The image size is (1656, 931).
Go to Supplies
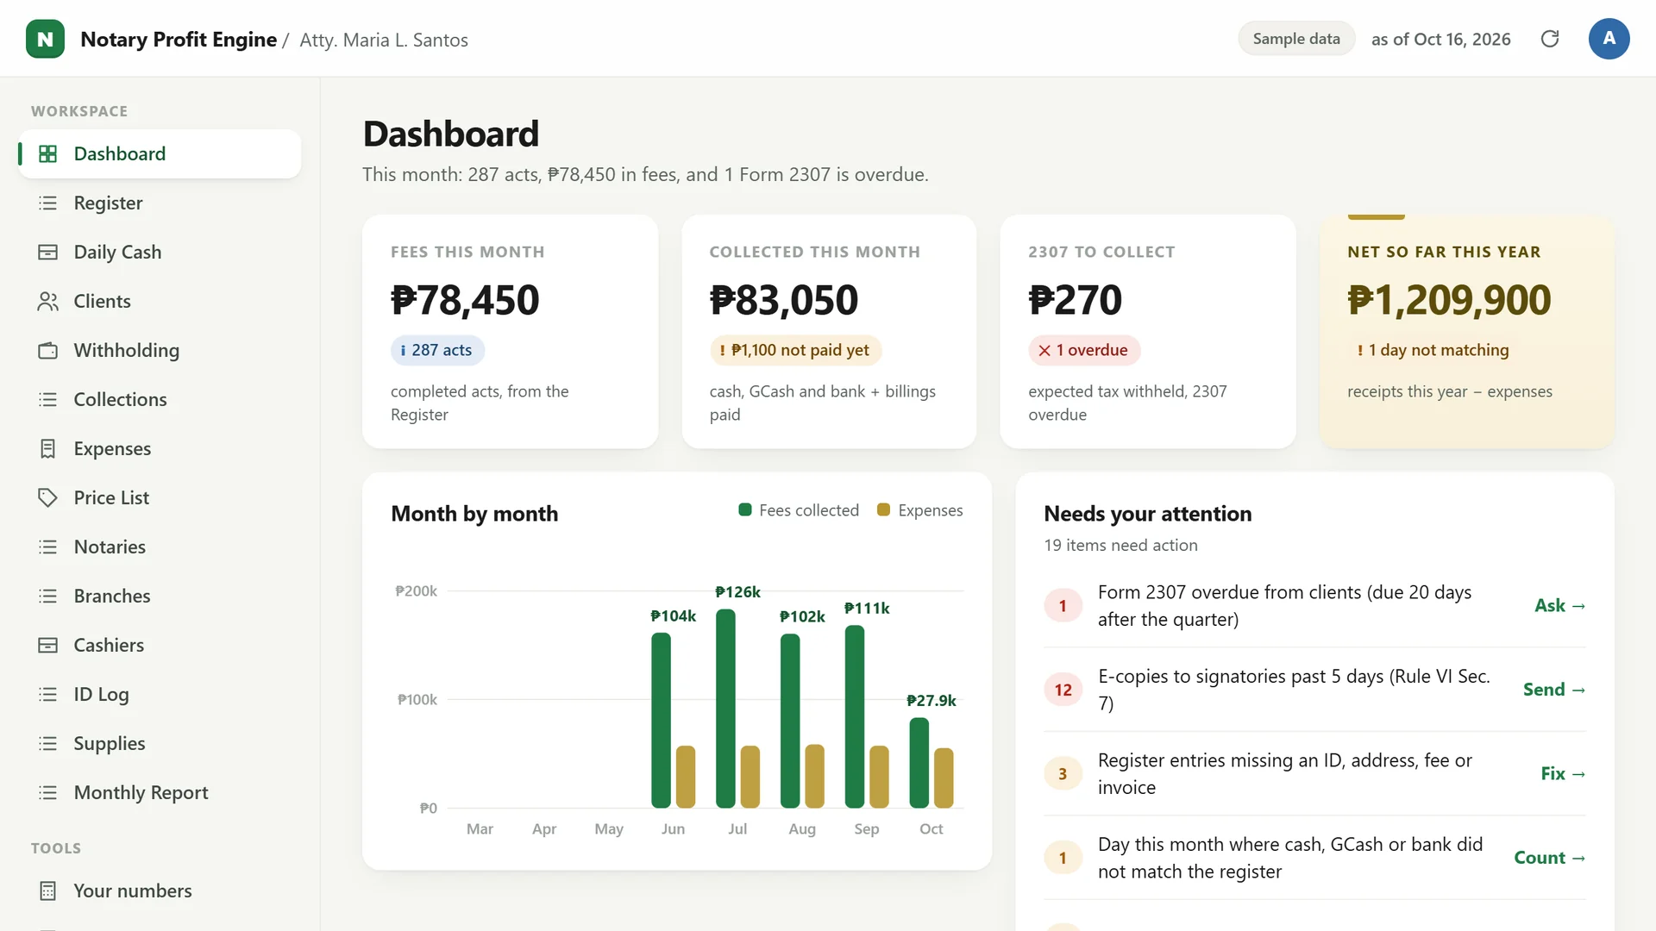(x=160, y=743)
